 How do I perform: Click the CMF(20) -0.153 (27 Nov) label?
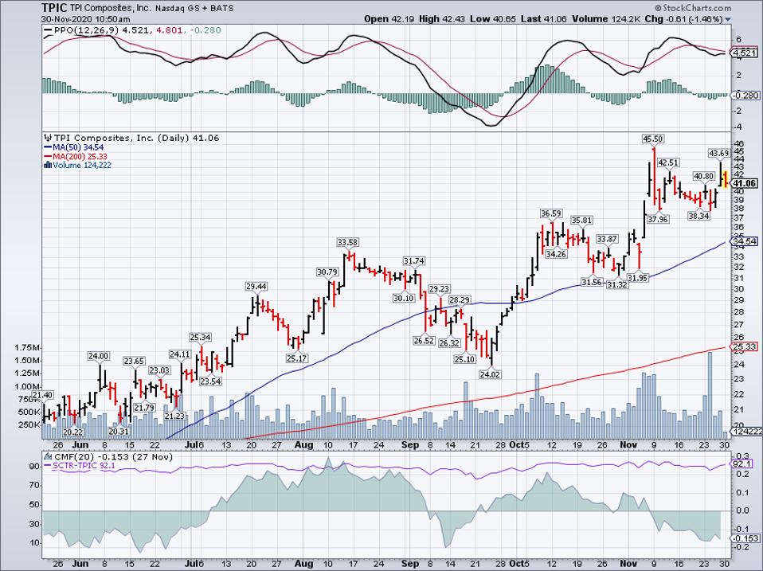(x=112, y=456)
